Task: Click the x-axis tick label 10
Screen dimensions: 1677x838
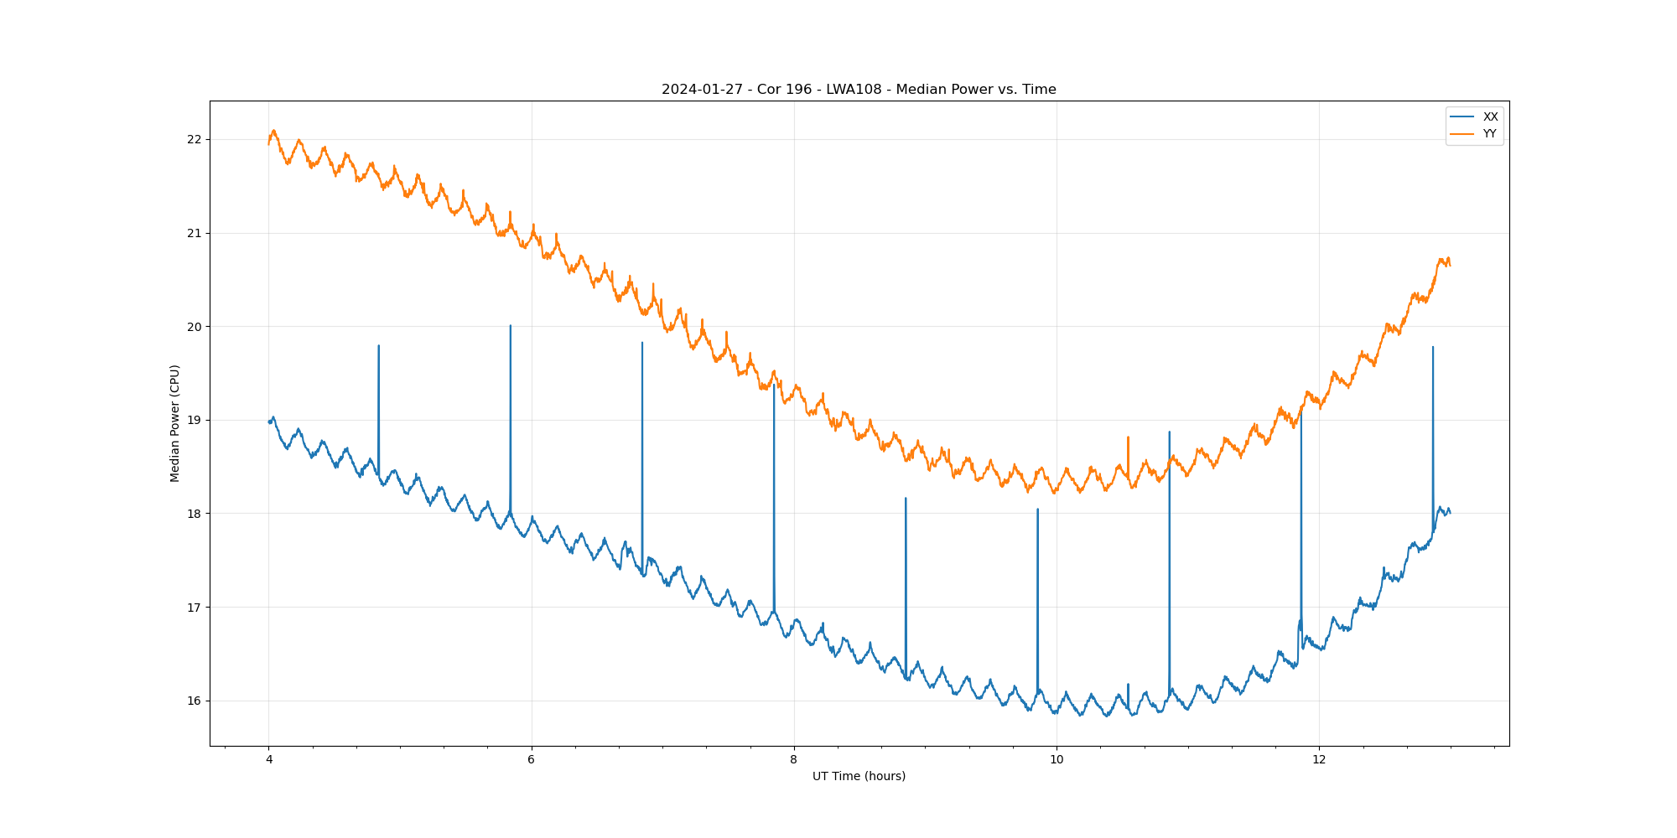Action: [1057, 760]
